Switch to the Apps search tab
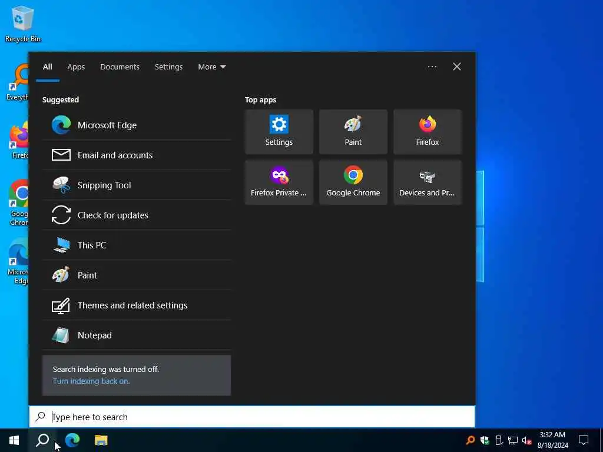The height and width of the screenshot is (452, 603). 76,67
